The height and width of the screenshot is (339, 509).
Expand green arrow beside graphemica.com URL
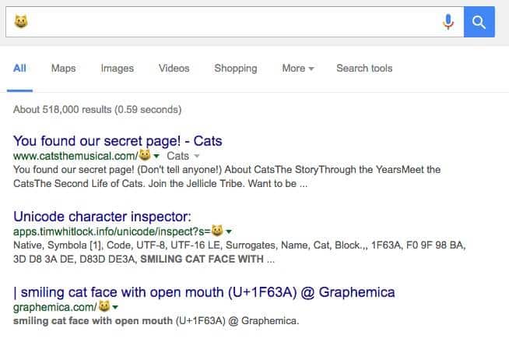tap(115, 307)
